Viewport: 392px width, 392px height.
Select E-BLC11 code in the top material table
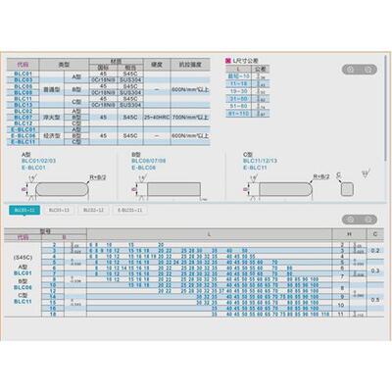[x=24, y=142]
